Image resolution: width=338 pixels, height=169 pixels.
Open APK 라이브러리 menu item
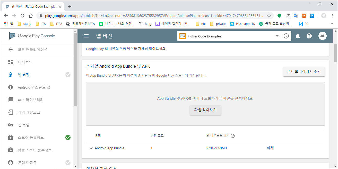pyautogui.click(x=31, y=100)
